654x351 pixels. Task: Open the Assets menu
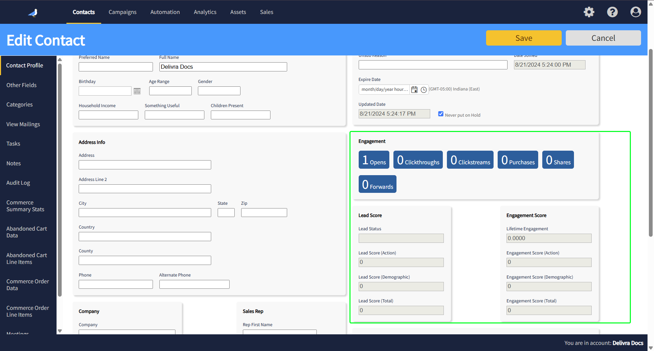pos(238,12)
